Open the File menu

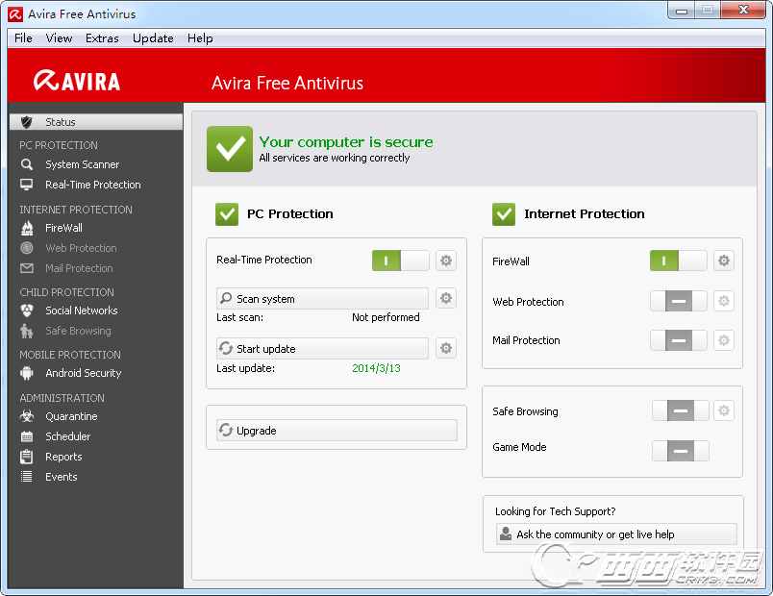point(23,37)
